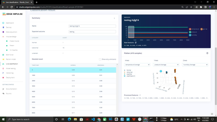Open the Forums link in sidebar
Screen dimensions: 217x122
pos(9,94)
